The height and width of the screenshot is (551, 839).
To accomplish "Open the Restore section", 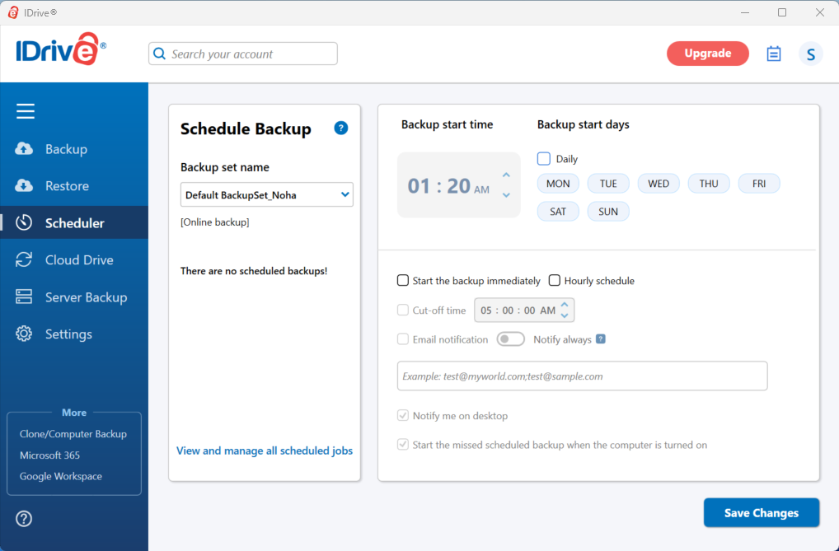I will (67, 186).
